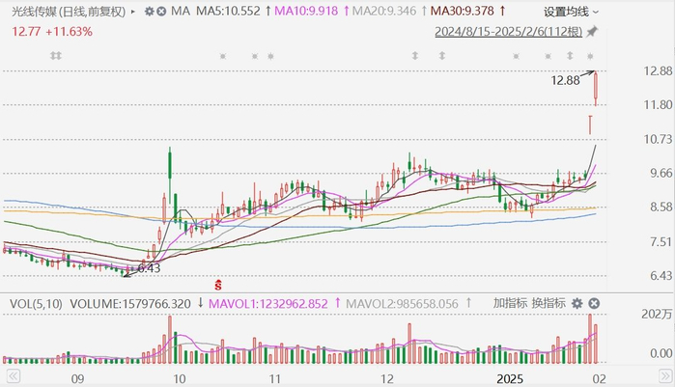Screen dimensions: 675x387
Task: Click the first double-arrow event marker
Action: (56, 55)
